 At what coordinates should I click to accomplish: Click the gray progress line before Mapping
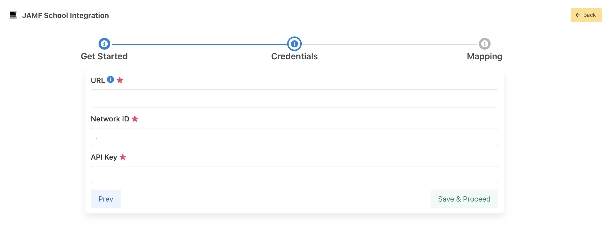[x=389, y=44]
